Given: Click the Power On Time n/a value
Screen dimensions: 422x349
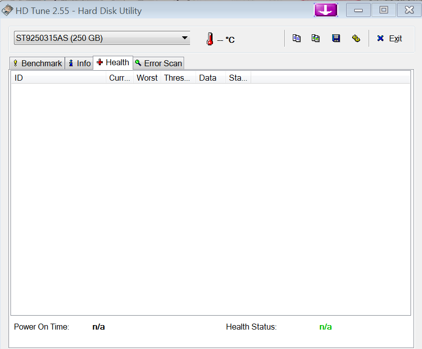Looking at the screenshot, I should tap(98, 327).
